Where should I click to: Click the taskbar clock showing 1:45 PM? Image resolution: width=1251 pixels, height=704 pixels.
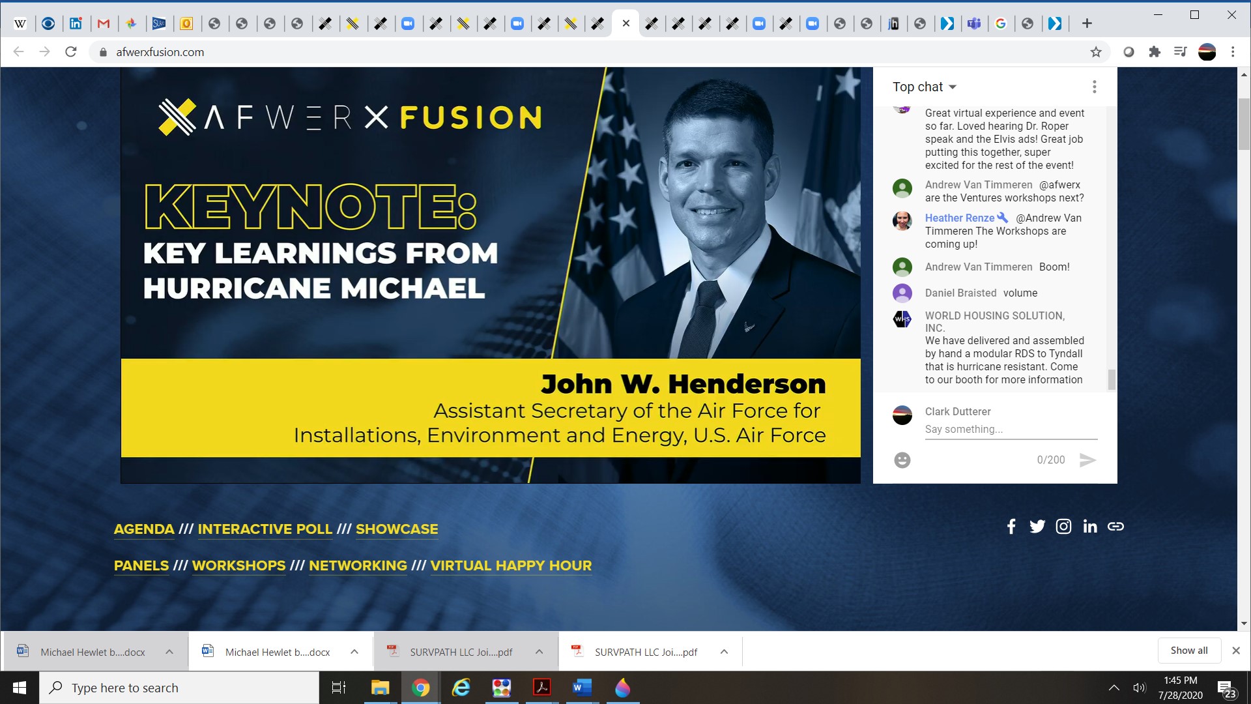pos(1180,688)
